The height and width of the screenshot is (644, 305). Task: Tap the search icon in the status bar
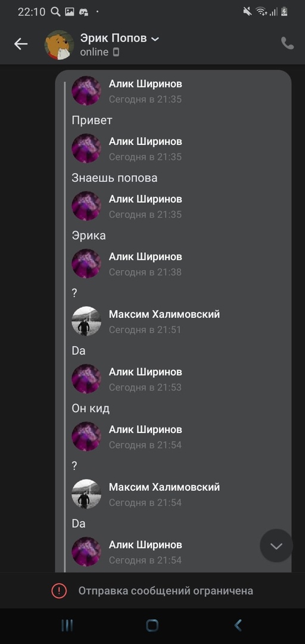click(55, 12)
